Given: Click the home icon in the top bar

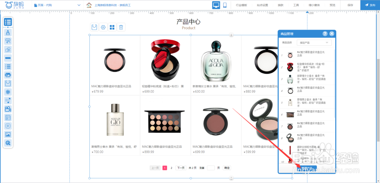Looking at the screenshot, I should tap(89, 5).
